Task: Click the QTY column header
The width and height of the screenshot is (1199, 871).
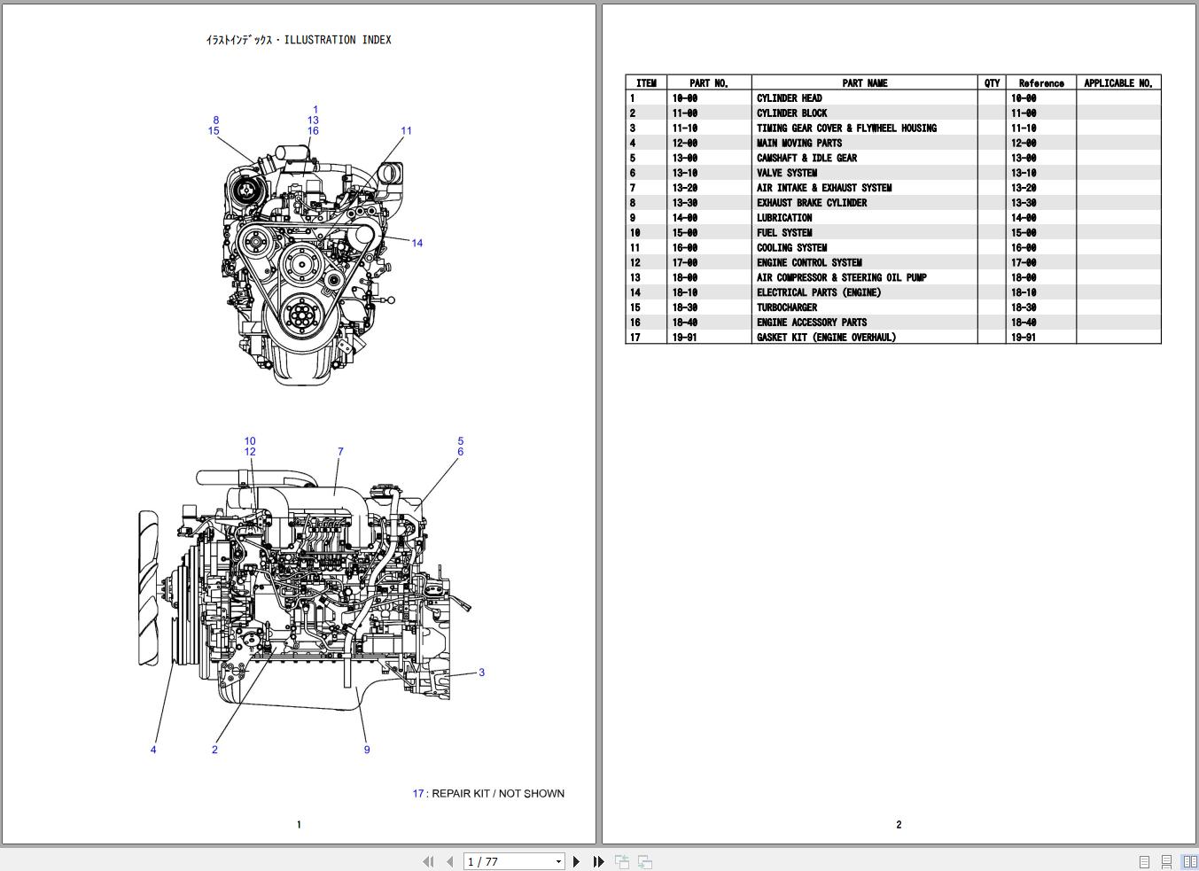Action: click(x=992, y=83)
